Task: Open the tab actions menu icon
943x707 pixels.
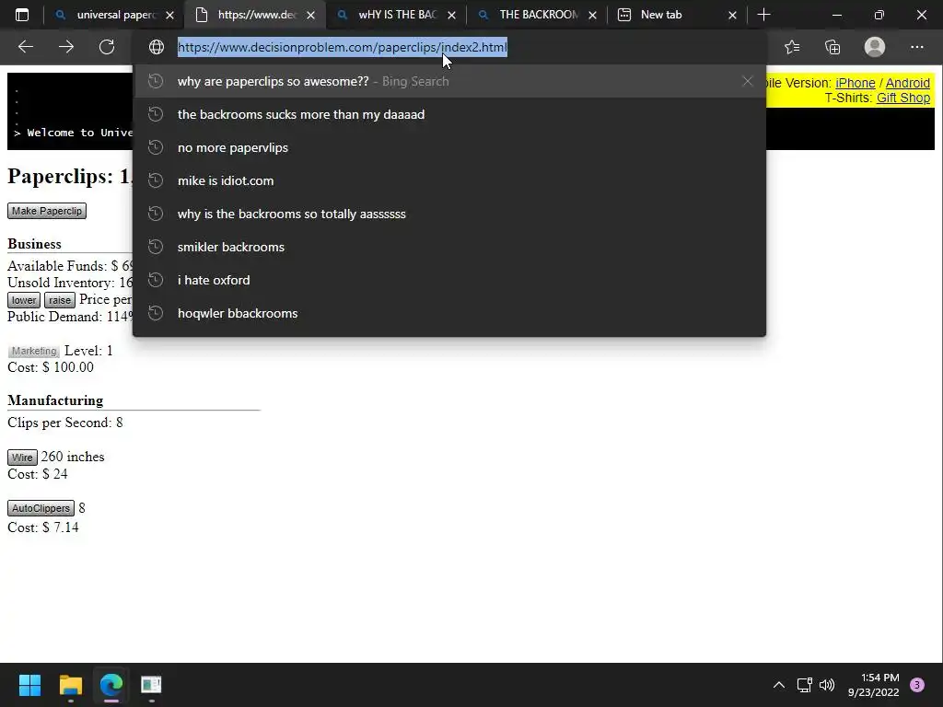Action: click(x=22, y=15)
